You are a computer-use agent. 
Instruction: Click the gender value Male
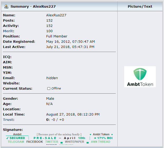tap(50, 99)
